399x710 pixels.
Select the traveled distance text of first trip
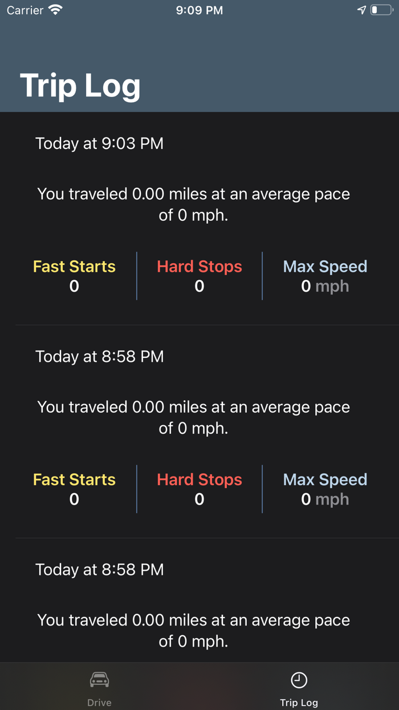pyautogui.click(x=193, y=204)
